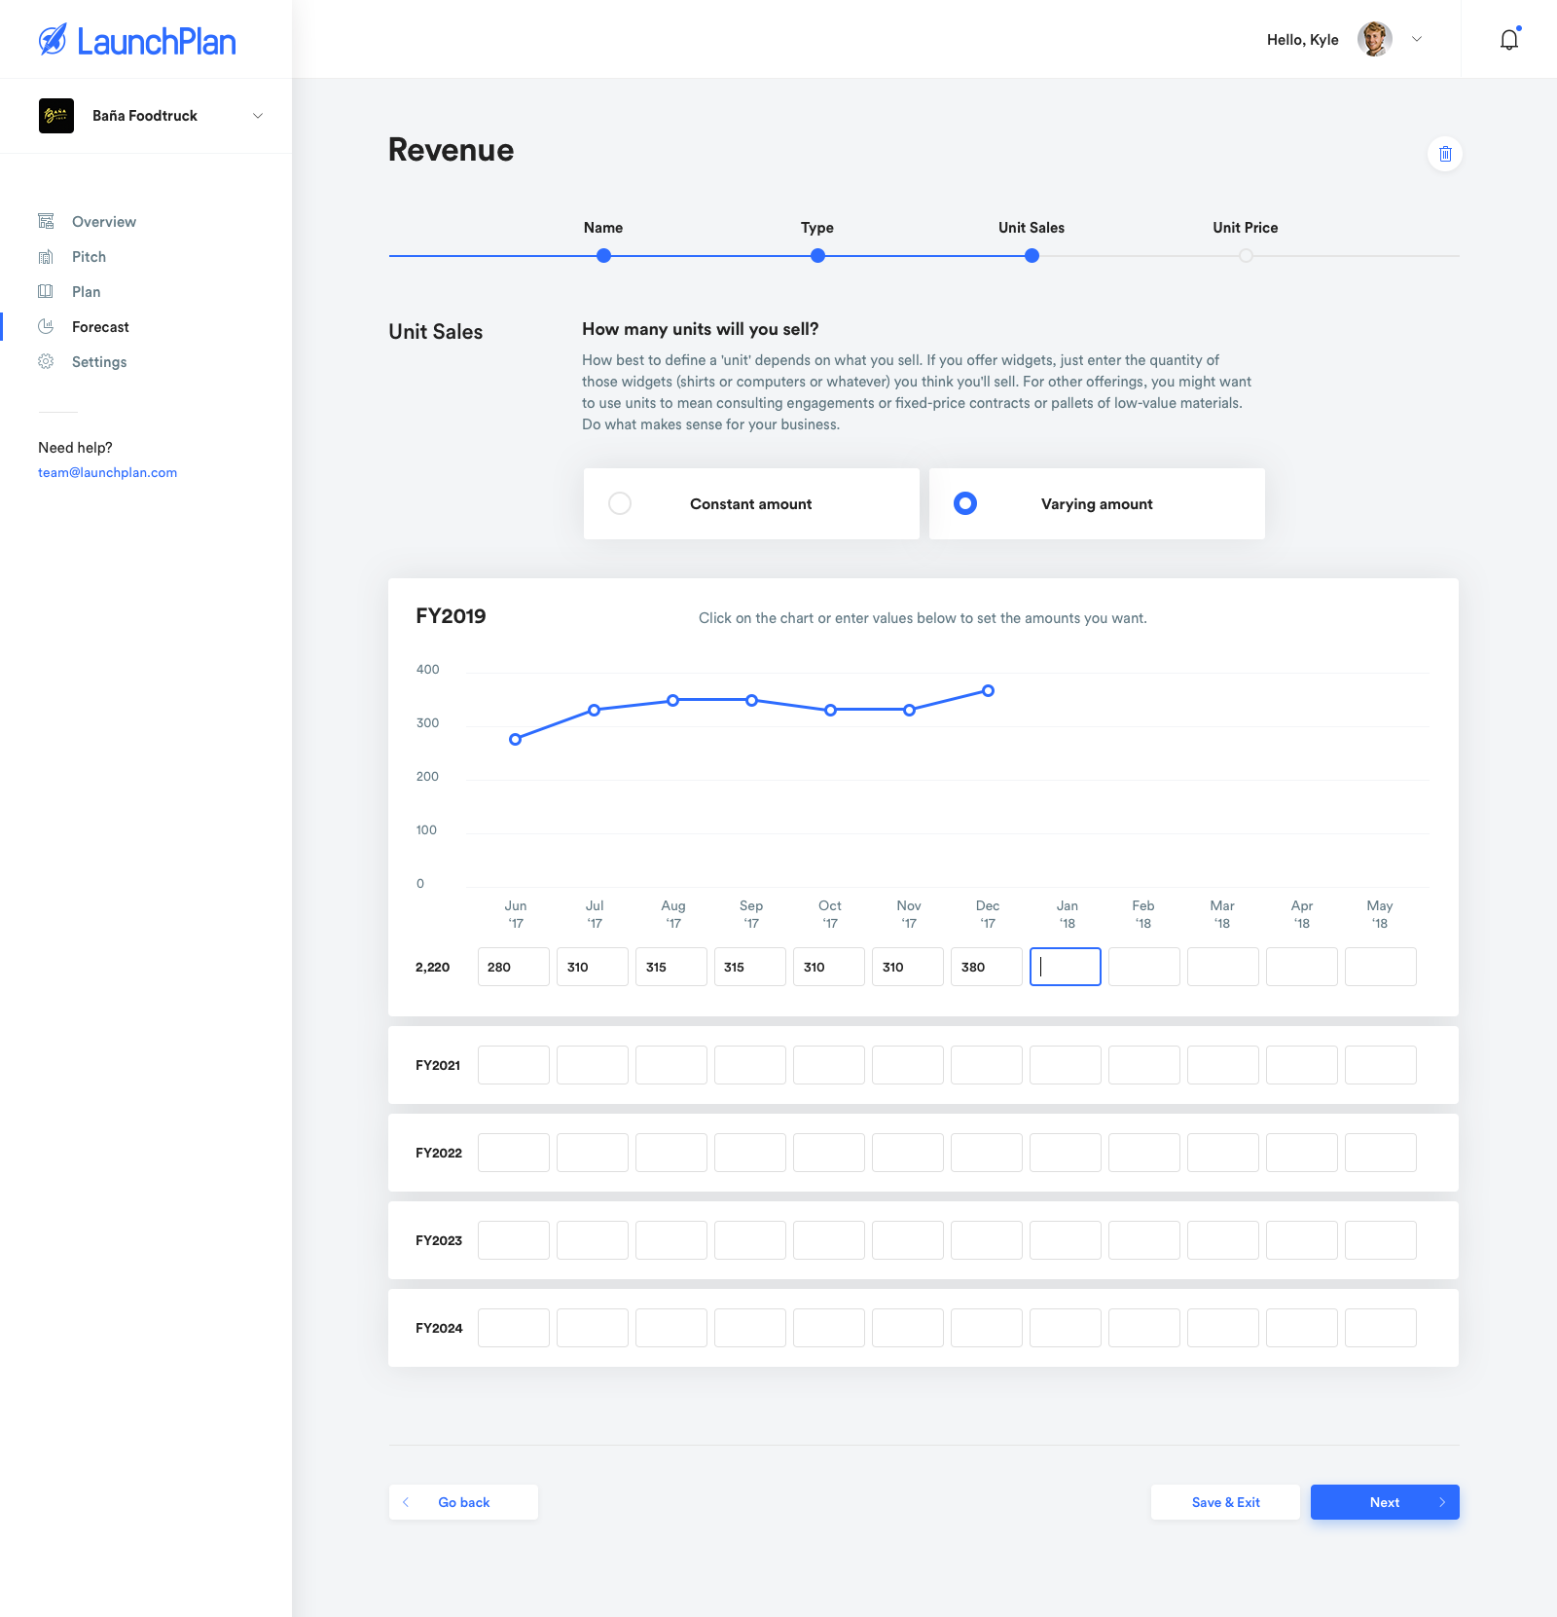Jump to the Type step marker
This screenshot has height=1617, width=1557.
(817, 256)
